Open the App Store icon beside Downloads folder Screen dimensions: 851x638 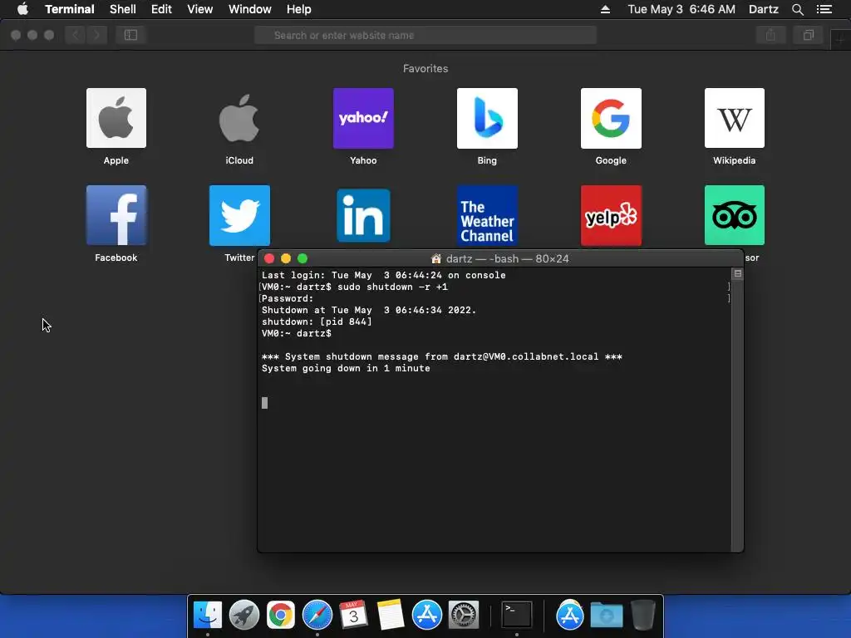[569, 616]
